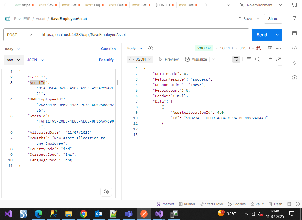Search the response with the magnifier icon
This screenshot has width=302, height=220.
click(257, 59)
